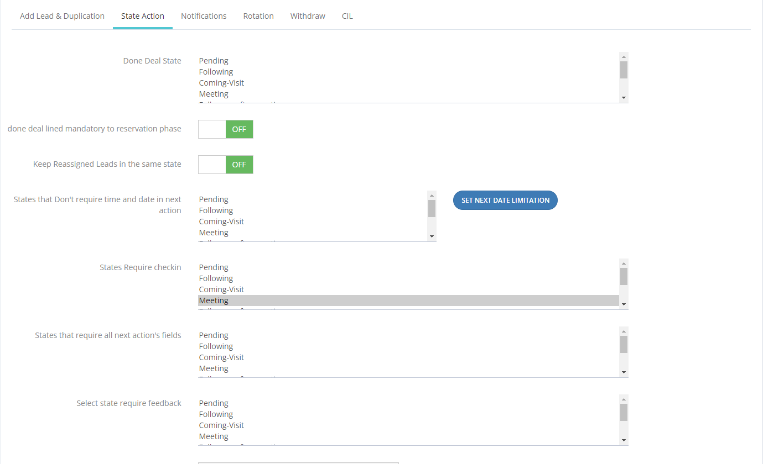
Task: Click down arrow of Require checkin scrollbar
Action: point(624,304)
